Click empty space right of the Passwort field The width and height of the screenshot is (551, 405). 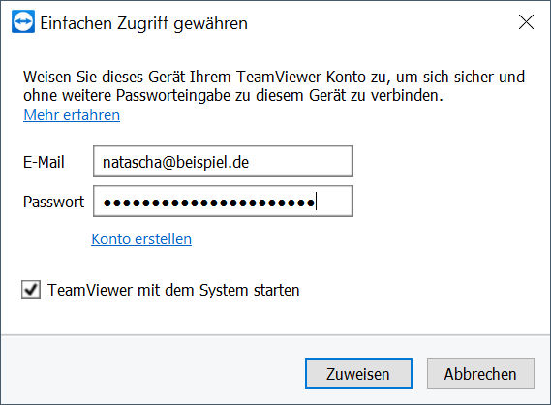click(449, 202)
